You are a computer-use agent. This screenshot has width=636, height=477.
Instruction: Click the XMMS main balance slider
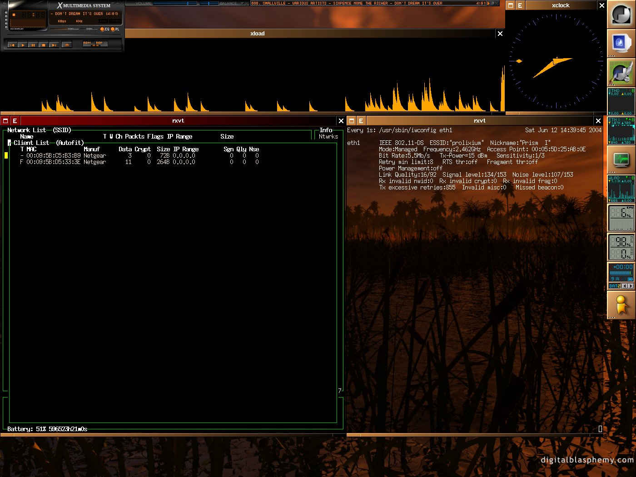click(x=89, y=29)
